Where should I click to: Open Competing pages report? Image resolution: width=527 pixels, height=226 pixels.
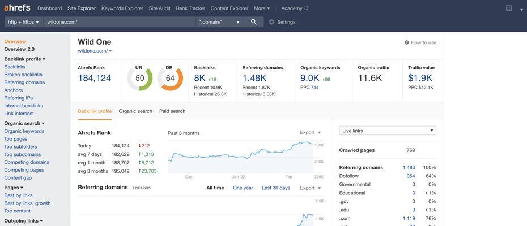(24, 170)
